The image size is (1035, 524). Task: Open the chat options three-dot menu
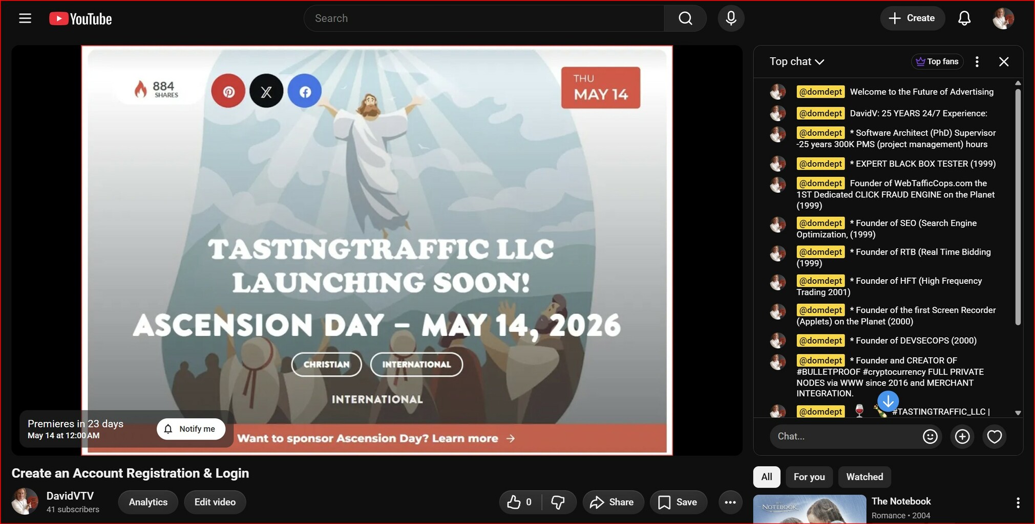click(977, 62)
